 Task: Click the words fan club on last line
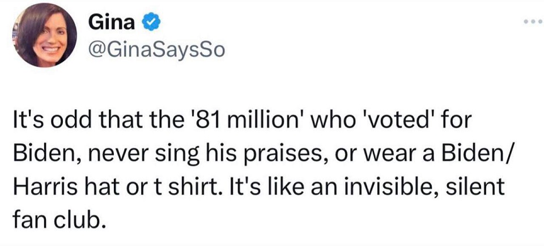pos(59,218)
